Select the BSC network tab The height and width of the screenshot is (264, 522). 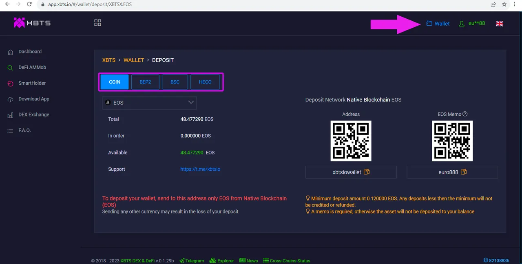[175, 82]
